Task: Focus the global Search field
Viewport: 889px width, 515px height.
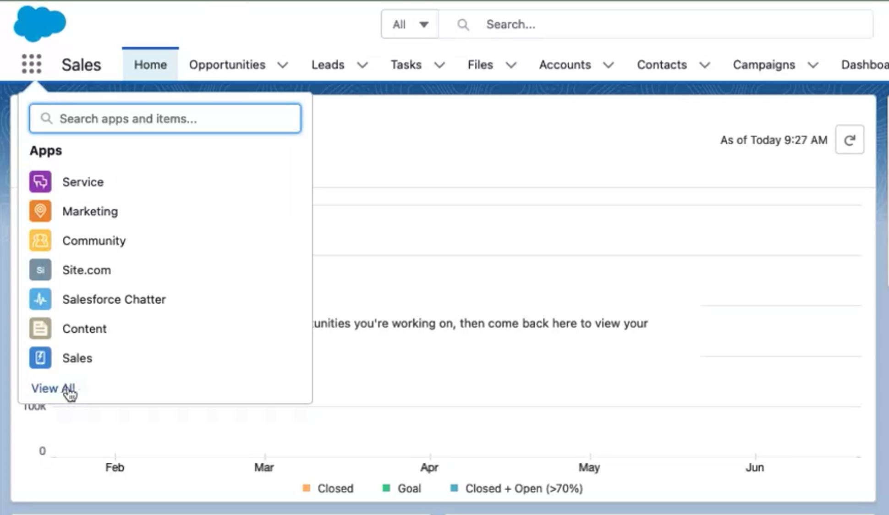Action: point(656,24)
